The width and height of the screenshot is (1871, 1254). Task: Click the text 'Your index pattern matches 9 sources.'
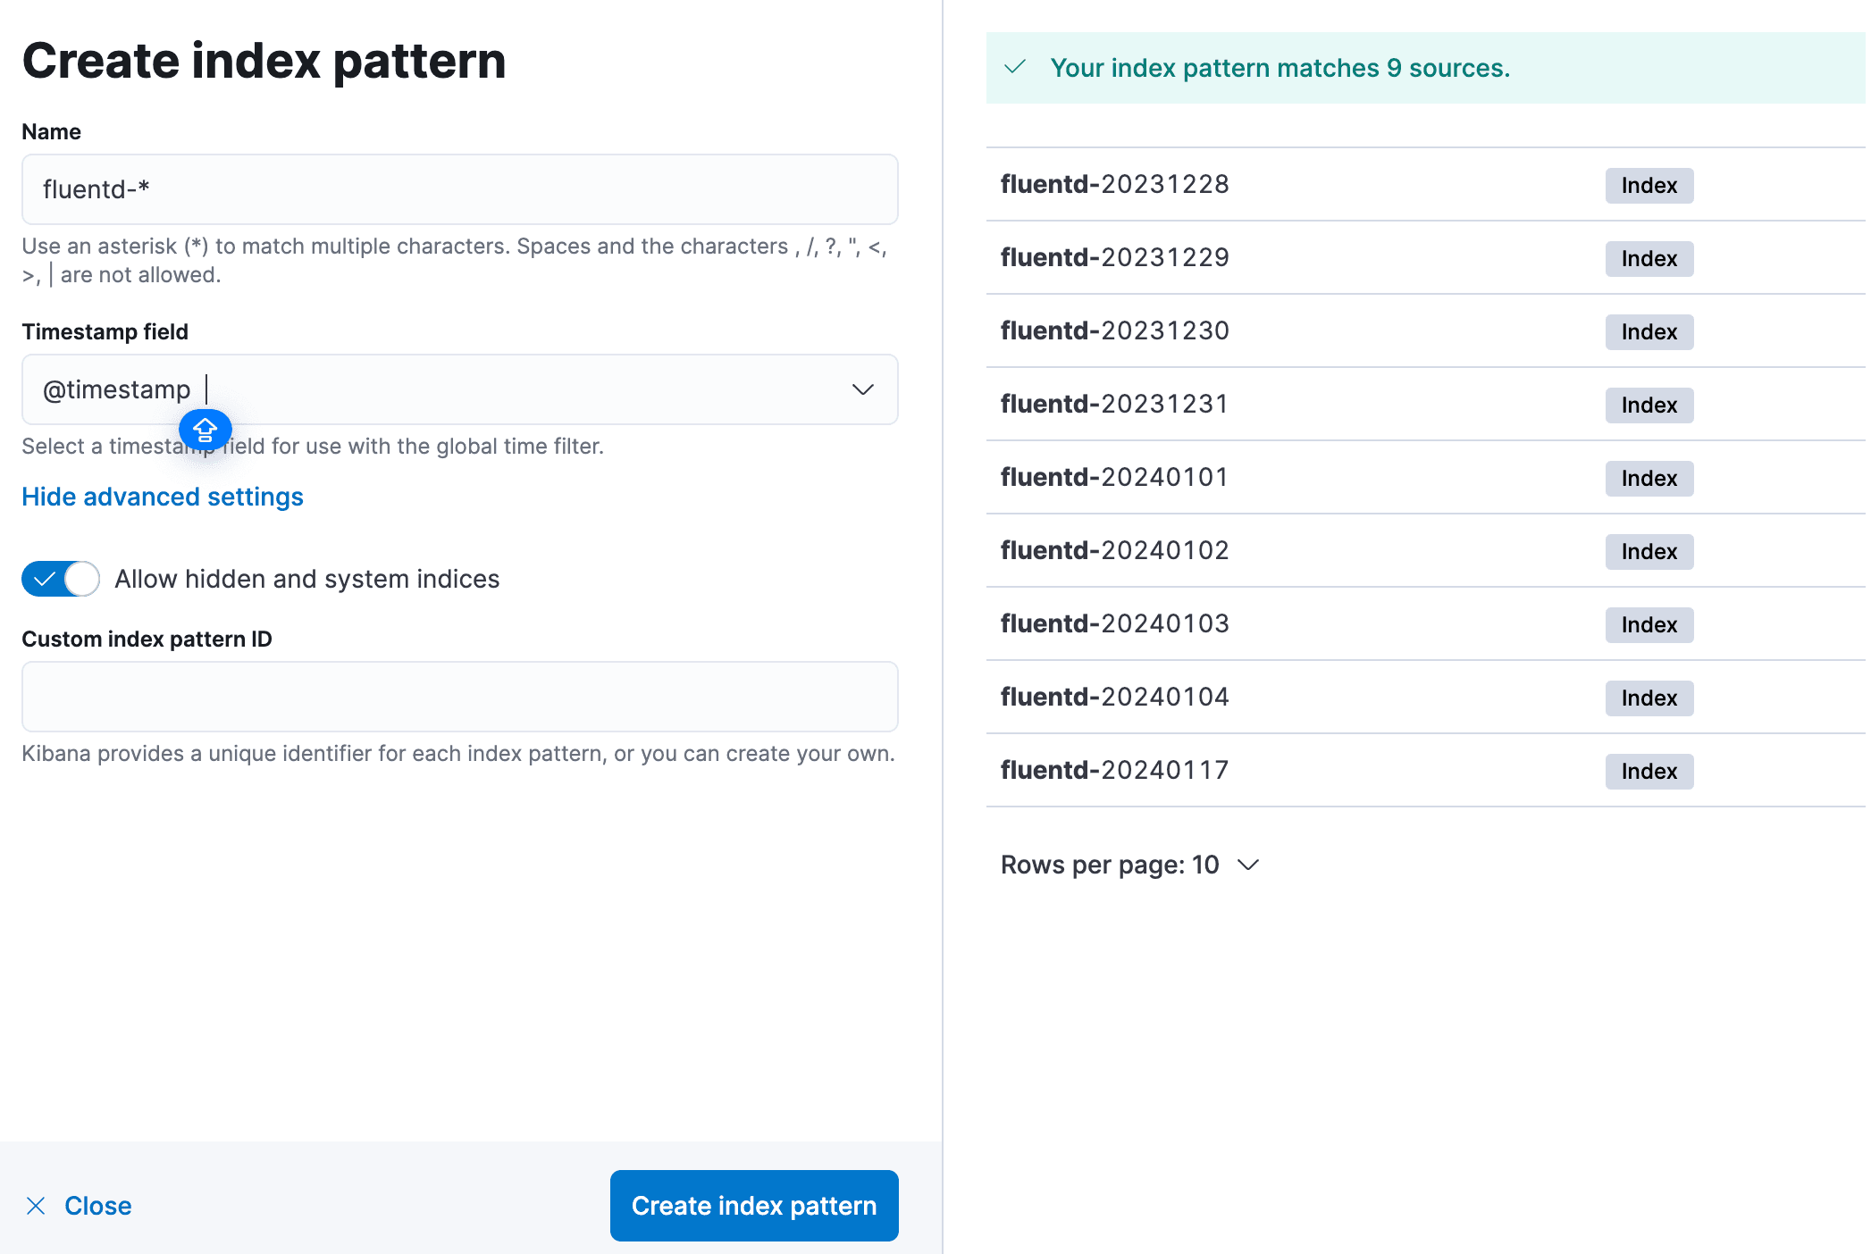click(x=1279, y=68)
